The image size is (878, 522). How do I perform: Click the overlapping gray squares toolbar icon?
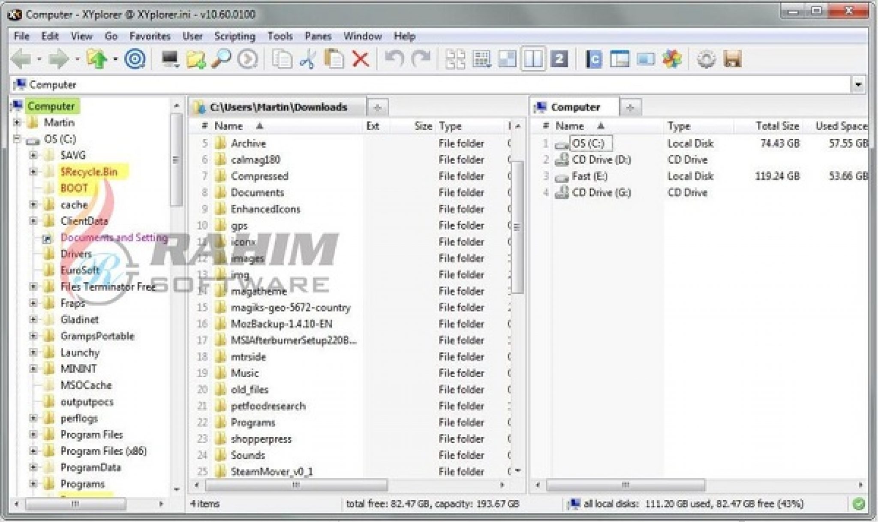507,59
